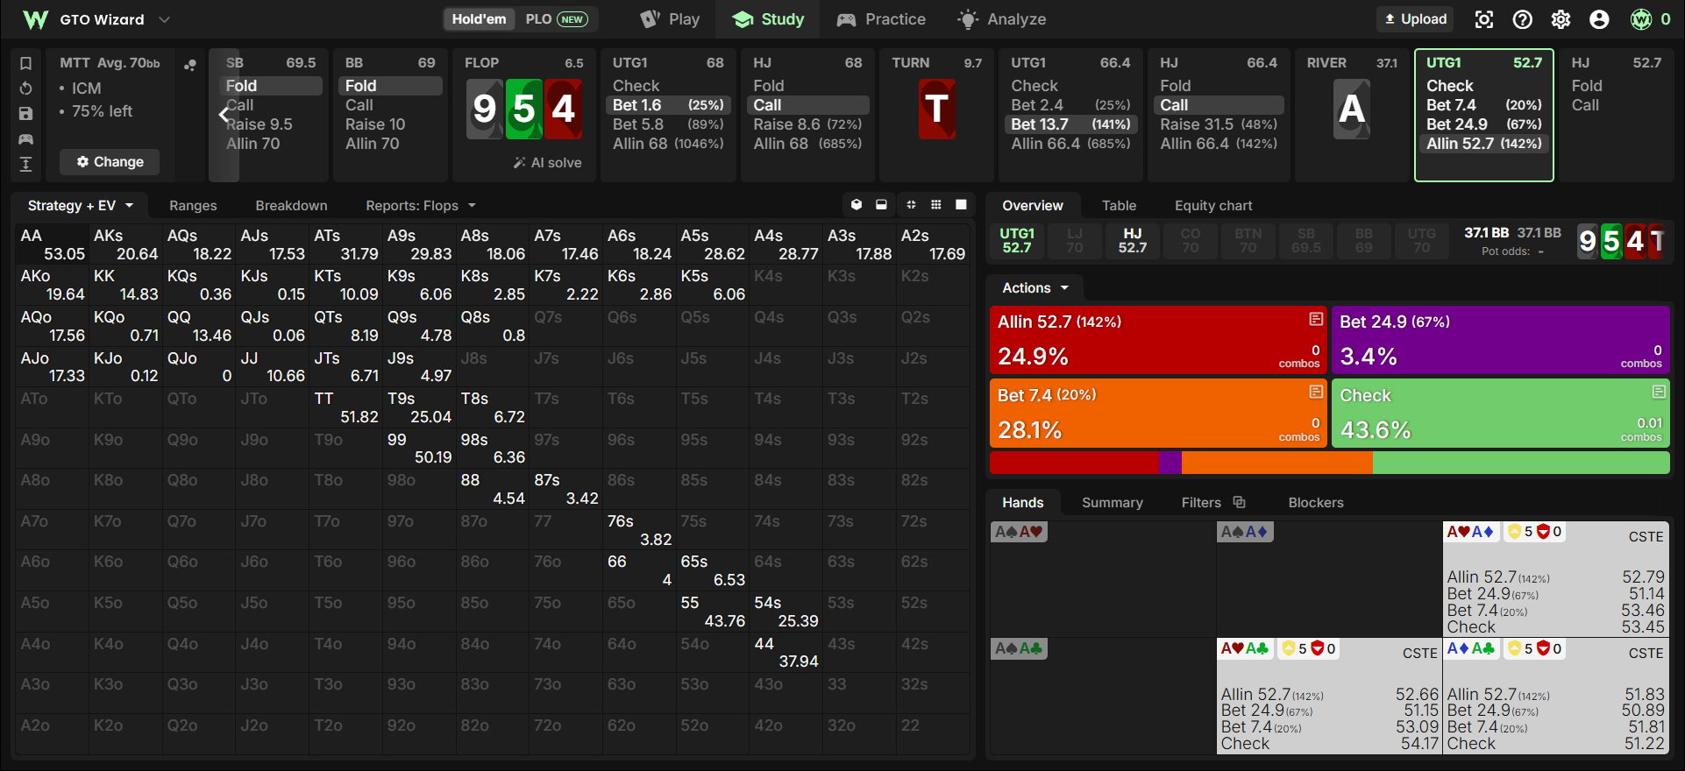Click the red Allin 52.7 action card
Viewport: 1685px width, 771px height.
[1159, 340]
